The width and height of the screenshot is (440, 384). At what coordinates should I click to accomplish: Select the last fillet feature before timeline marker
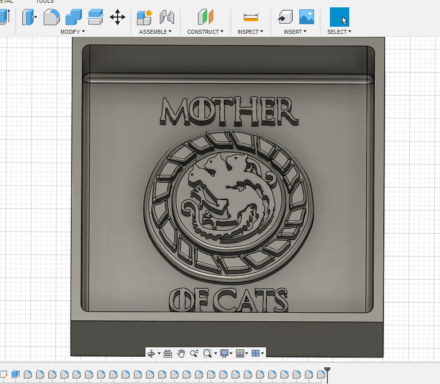coord(321,374)
